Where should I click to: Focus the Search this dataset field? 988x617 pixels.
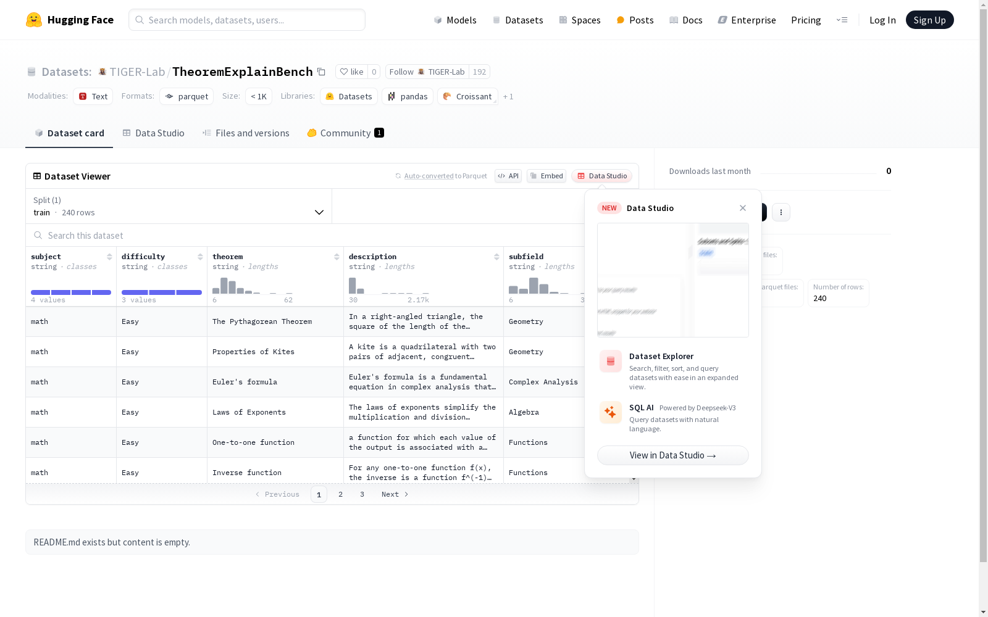pos(306,235)
